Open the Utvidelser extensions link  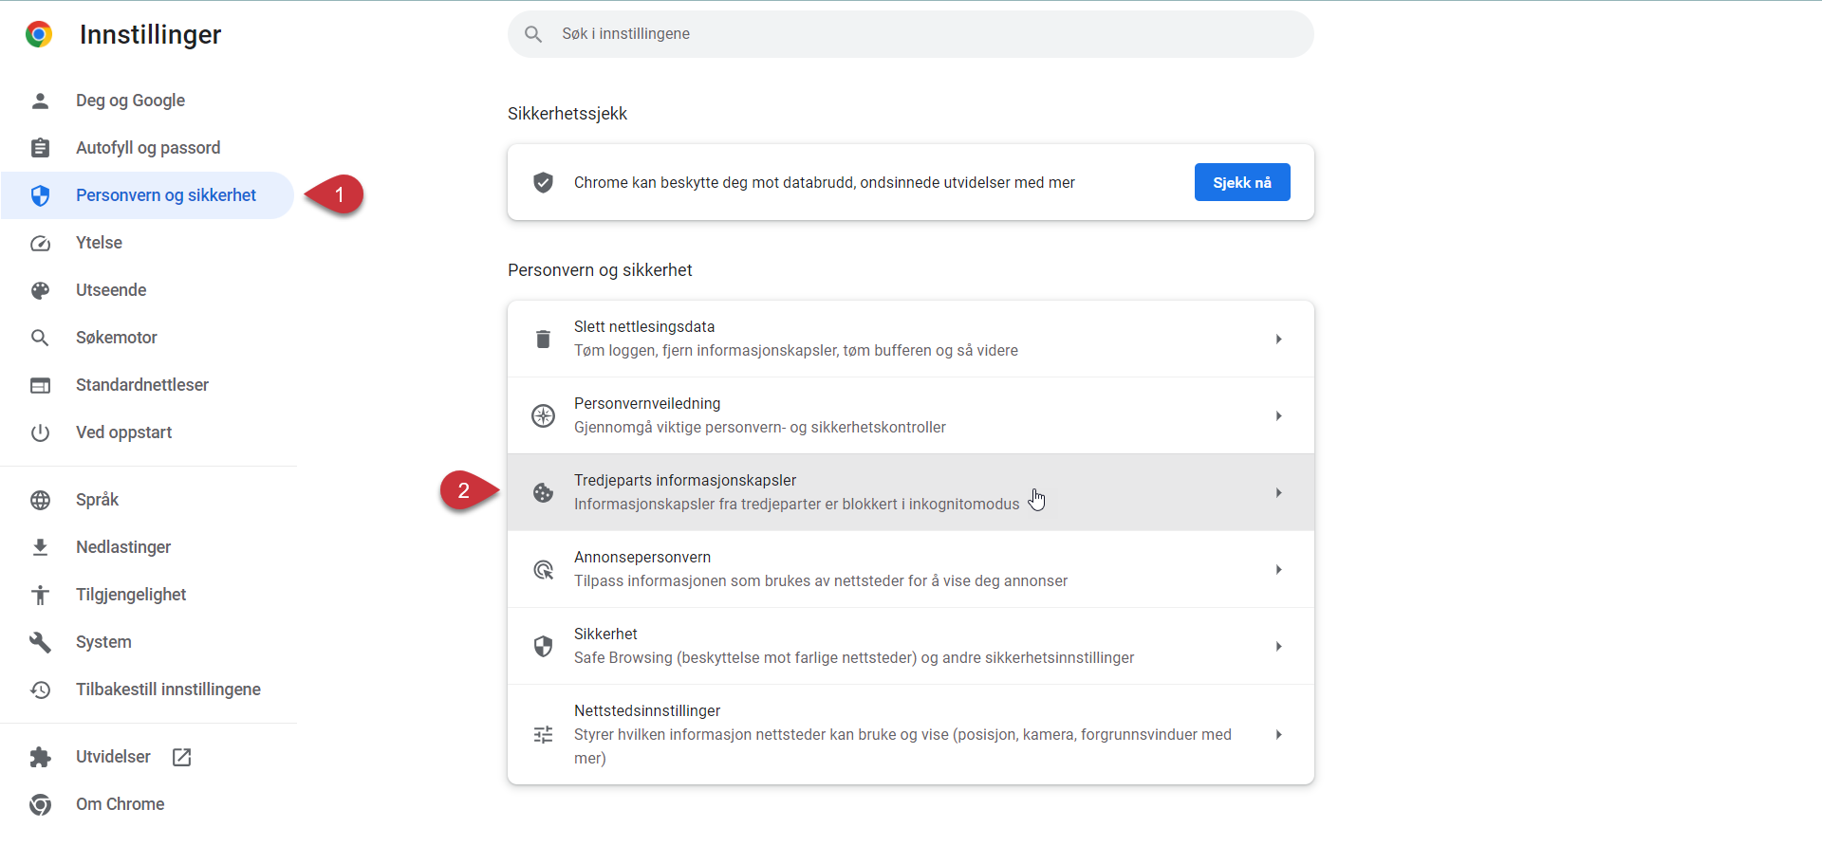(147, 757)
